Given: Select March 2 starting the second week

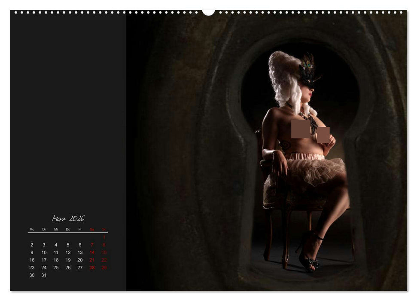Looking at the screenshot, I should pos(32,245).
